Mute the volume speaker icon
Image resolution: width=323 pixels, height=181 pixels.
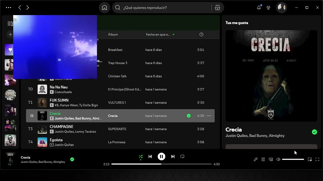278,159
